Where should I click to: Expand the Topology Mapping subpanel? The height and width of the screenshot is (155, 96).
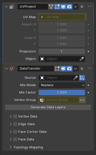(x=10, y=147)
